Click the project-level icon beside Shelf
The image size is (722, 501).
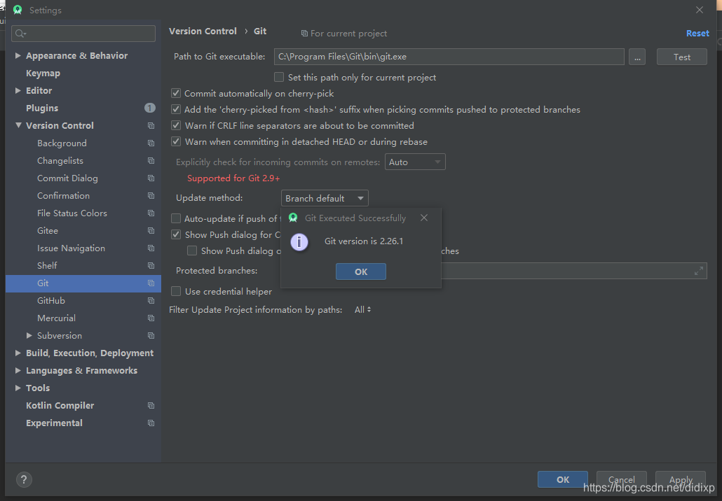click(151, 265)
